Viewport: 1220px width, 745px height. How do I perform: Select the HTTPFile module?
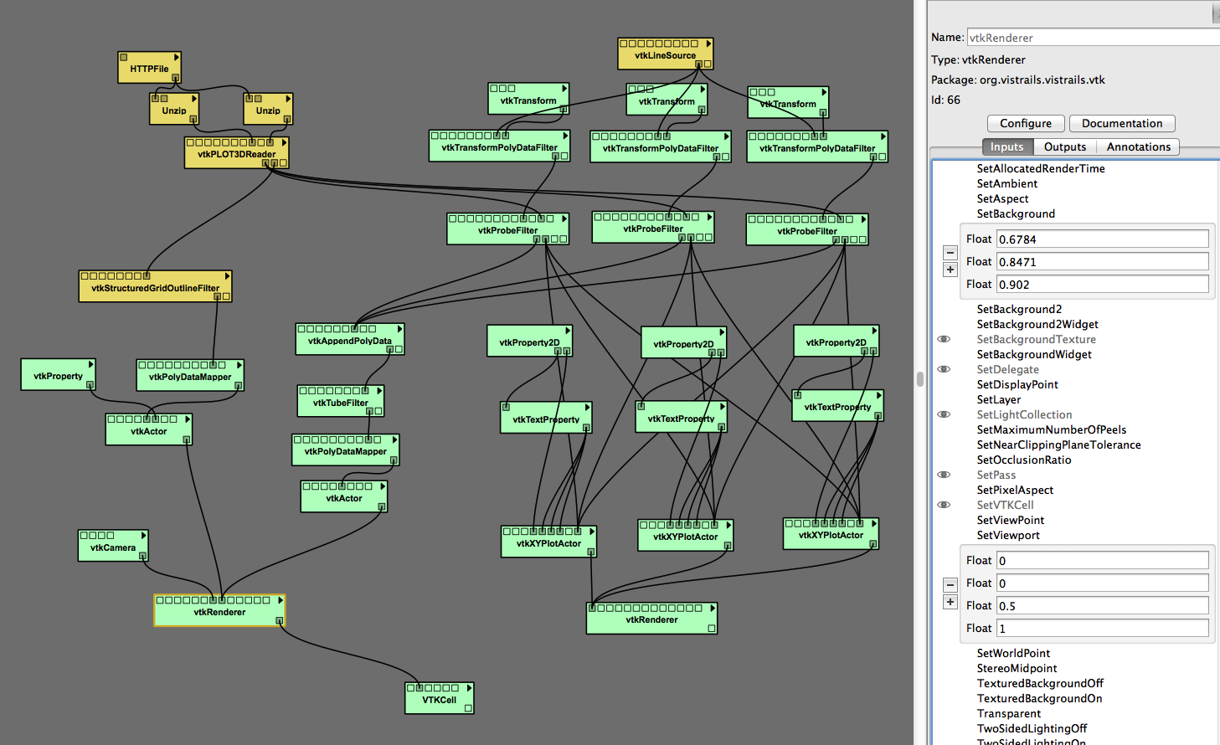click(149, 69)
